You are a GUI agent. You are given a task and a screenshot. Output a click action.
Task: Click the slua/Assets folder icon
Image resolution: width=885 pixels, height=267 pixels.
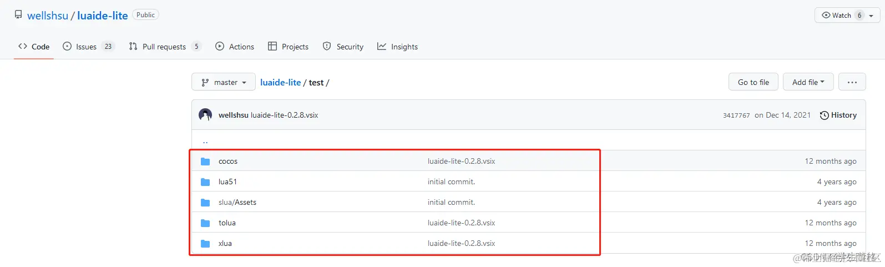(205, 203)
